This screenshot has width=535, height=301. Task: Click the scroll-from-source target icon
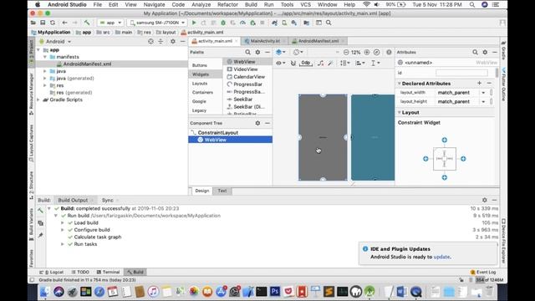click(150, 41)
